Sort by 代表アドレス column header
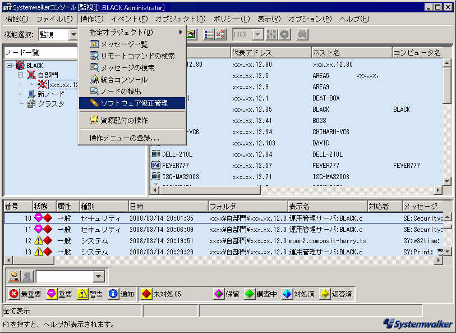 pos(271,52)
